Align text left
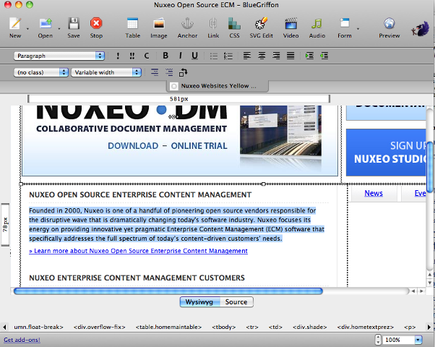Screen dimensions: 435x347 pos(247,56)
